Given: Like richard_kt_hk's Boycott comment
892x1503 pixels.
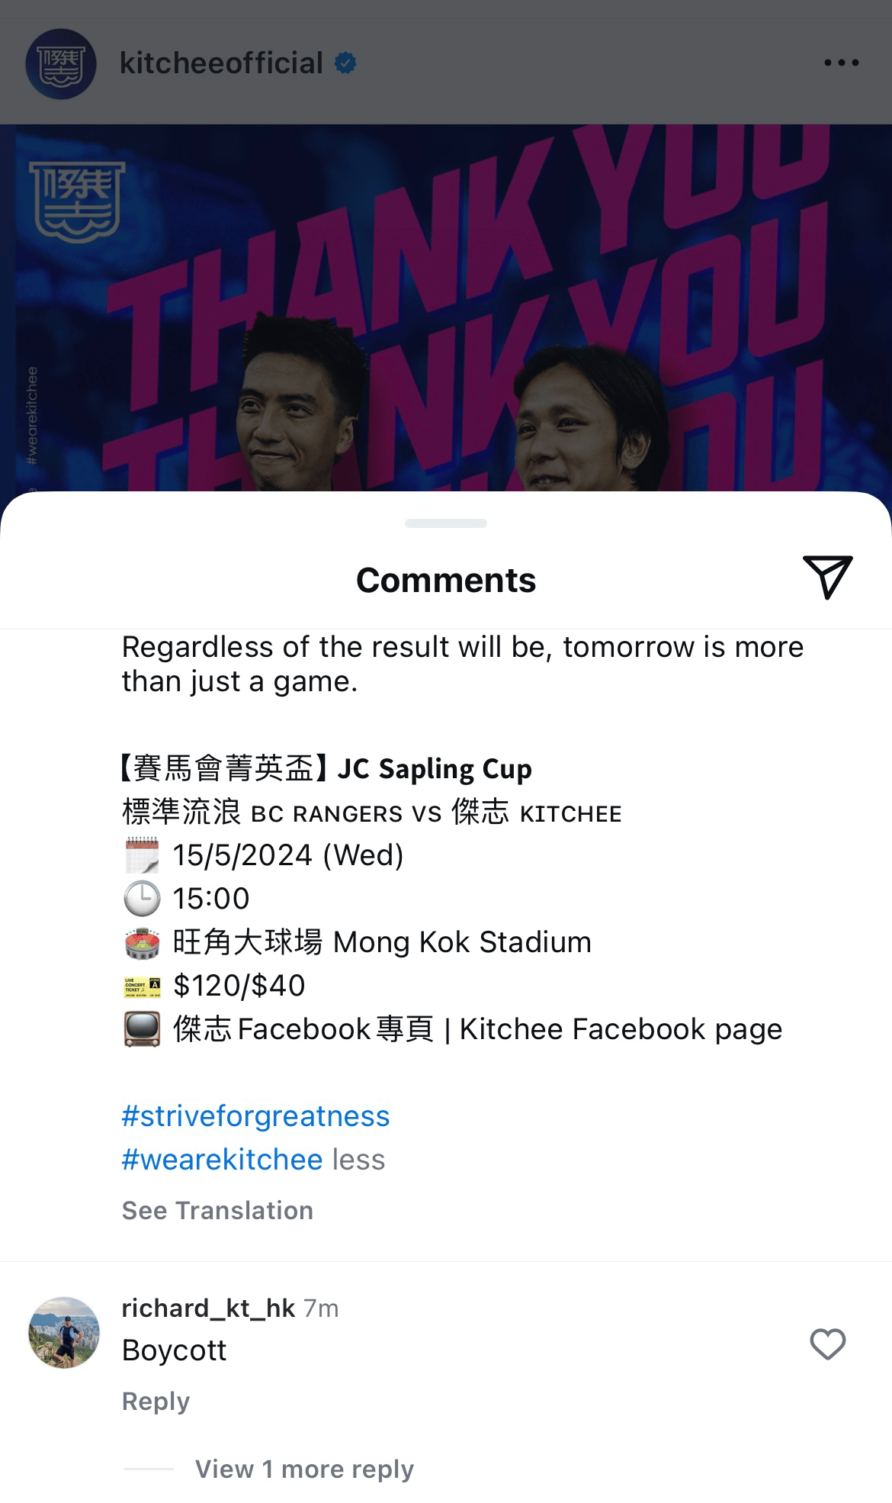Looking at the screenshot, I should tap(828, 1344).
